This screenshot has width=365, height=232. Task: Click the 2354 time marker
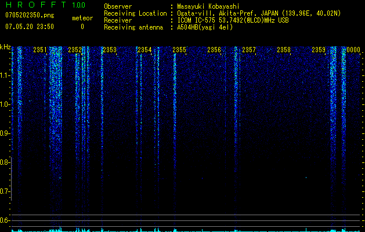[x=144, y=50]
